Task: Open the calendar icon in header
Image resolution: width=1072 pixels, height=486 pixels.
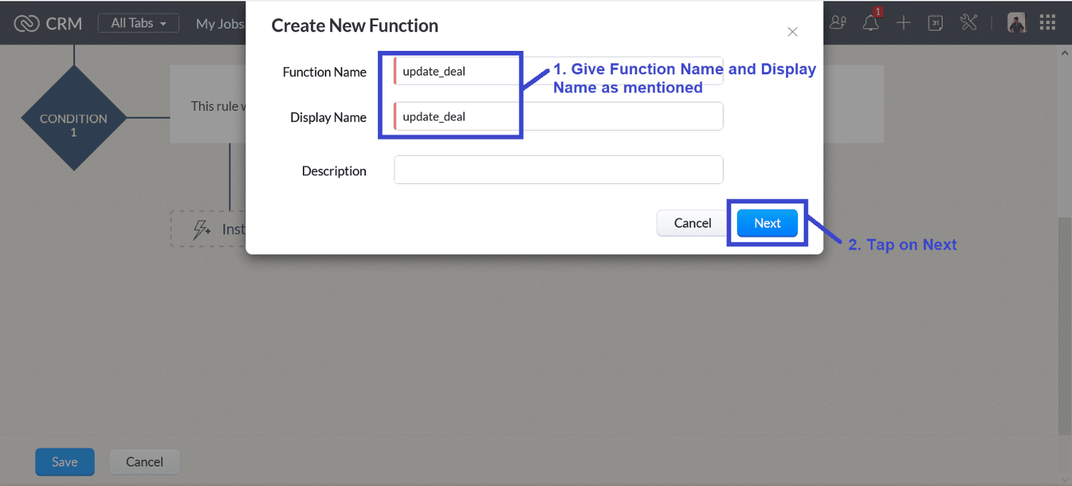Action: pyautogui.click(x=935, y=23)
